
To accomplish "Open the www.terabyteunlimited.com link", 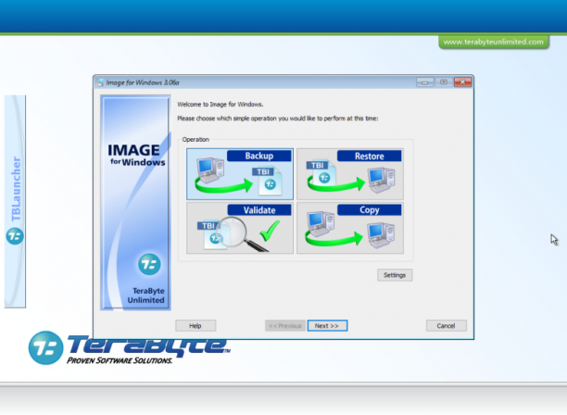I will tap(494, 42).
